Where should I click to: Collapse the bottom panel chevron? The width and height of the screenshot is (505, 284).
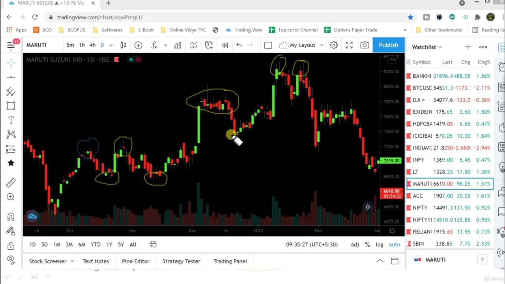pos(380,261)
